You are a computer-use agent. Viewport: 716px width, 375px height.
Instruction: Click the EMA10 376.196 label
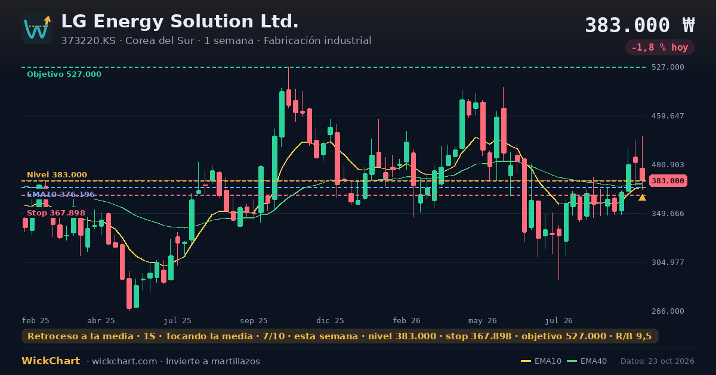click(x=61, y=195)
